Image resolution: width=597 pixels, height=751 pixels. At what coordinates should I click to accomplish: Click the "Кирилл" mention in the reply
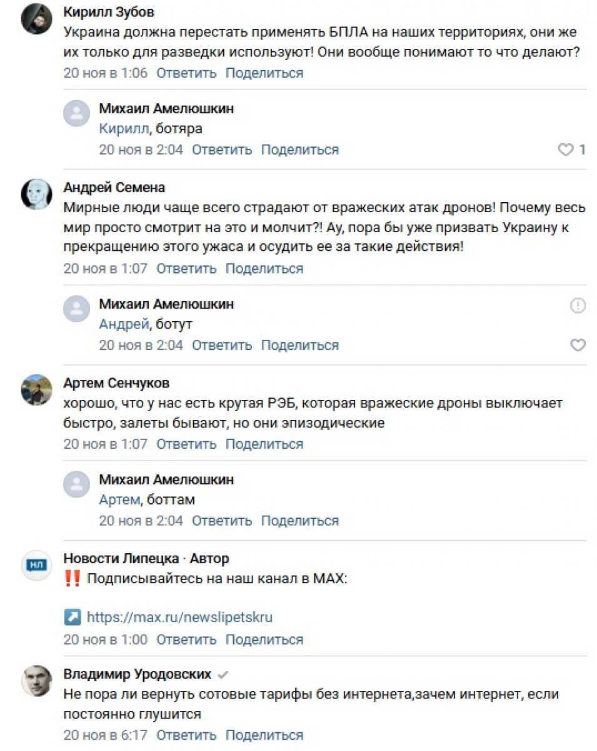[x=123, y=129]
